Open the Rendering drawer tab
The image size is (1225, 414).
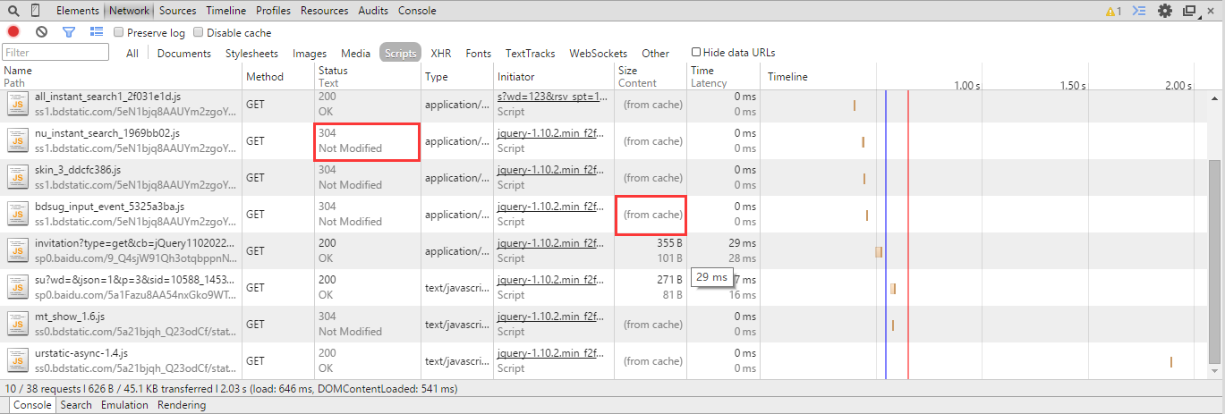[x=182, y=405]
